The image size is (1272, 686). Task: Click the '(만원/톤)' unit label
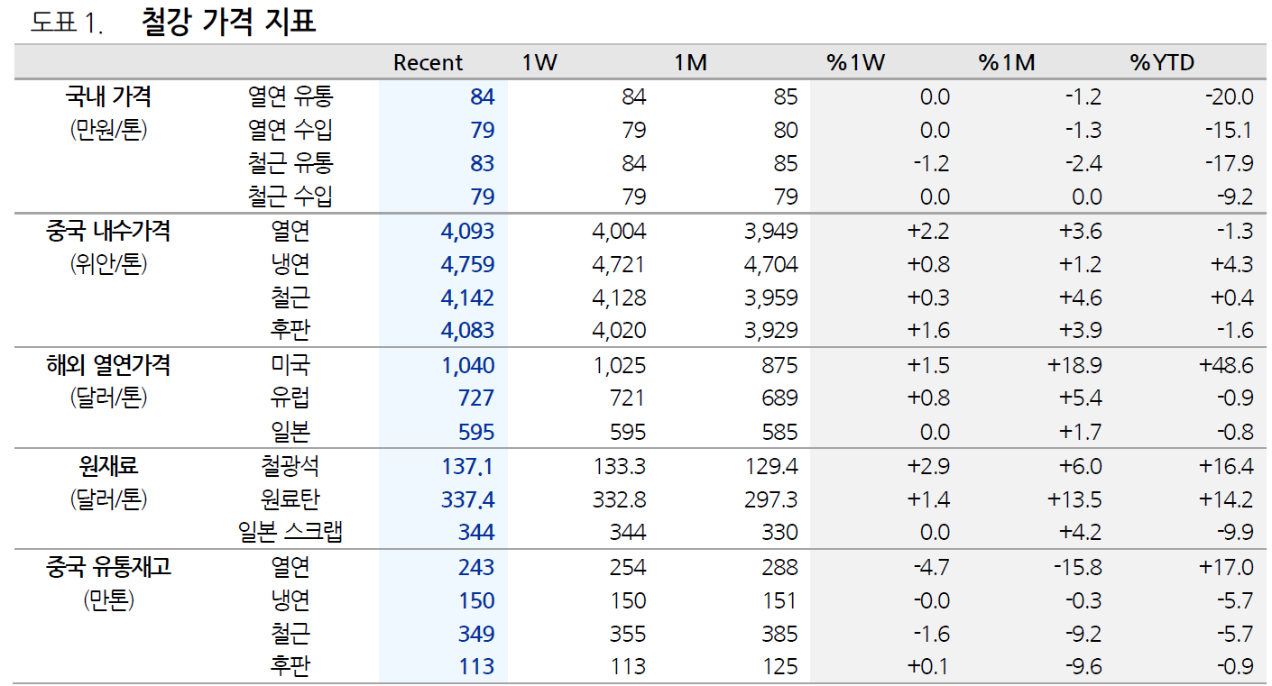tap(108, 130)
